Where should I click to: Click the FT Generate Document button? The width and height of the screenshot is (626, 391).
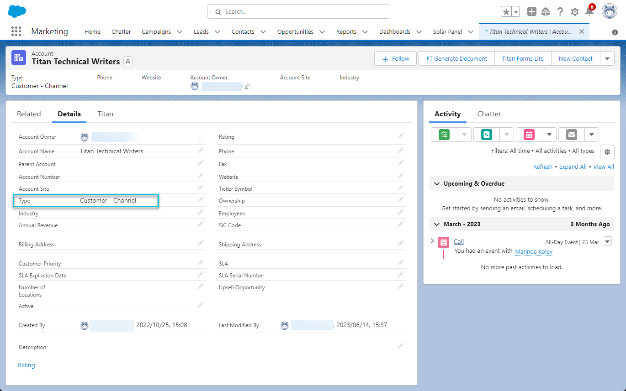pyautogui.click(x=457, y=58)
